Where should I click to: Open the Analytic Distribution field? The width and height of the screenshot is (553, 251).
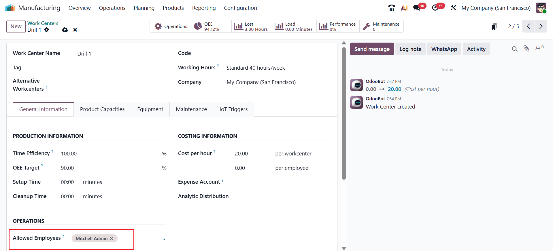coord(282,196)
